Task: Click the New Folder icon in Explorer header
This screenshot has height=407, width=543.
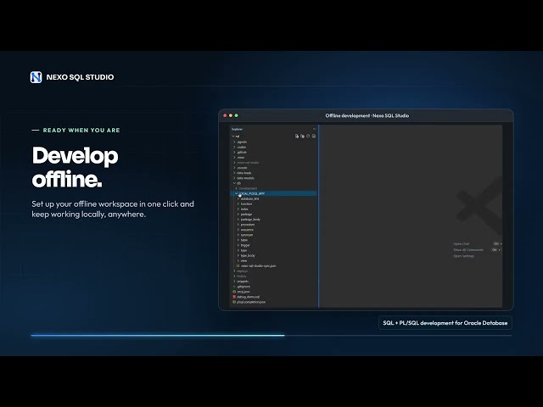Action: [x=302, y=137]
